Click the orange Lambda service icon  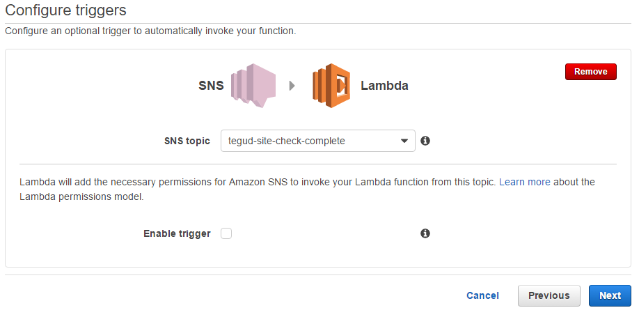click(331, 86)
